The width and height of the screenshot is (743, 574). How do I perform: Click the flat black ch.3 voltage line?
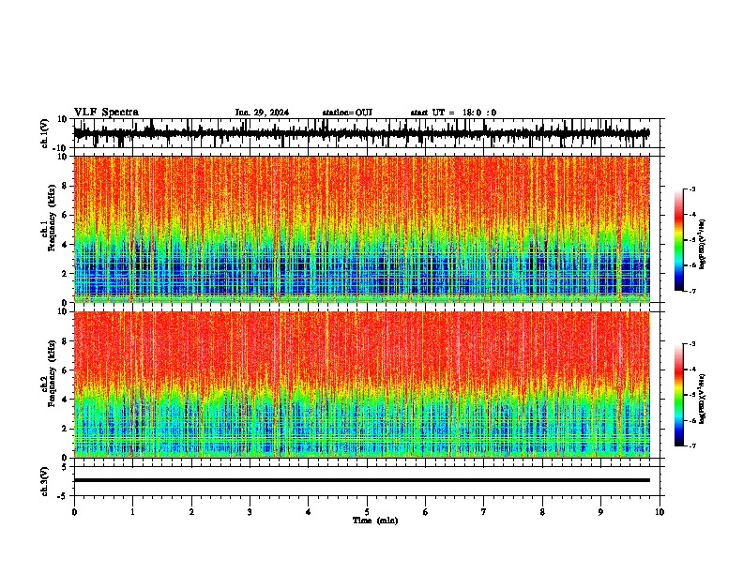pyautogui.click(x=361, y=480)
